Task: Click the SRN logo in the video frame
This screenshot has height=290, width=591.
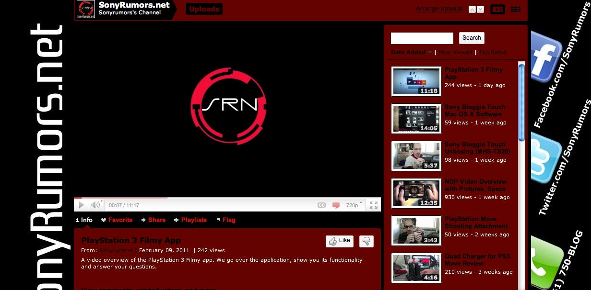Action: click(228, 105)
